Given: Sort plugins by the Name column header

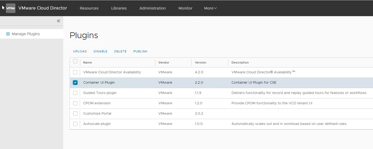Looking at the screenshot, I should (x=87, y=62).
